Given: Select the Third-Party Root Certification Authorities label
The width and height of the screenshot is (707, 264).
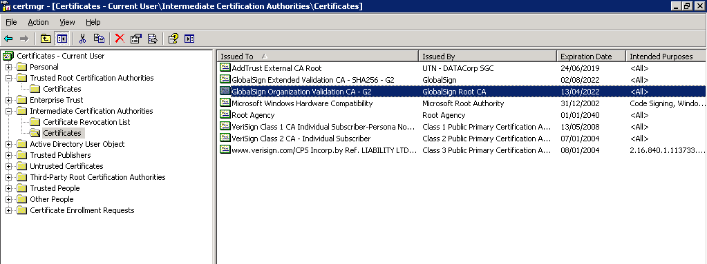Looking at the screenshot, I should click(98, 177).
